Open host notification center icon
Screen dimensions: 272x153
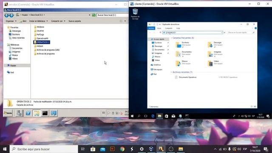click(266, 149)
